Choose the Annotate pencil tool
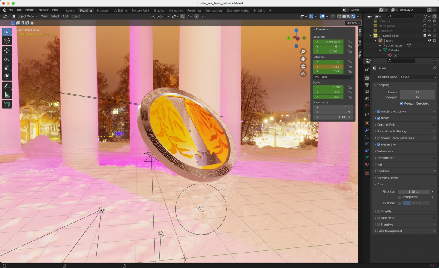This screenshot has width=439, height=268. click(7, 86)
